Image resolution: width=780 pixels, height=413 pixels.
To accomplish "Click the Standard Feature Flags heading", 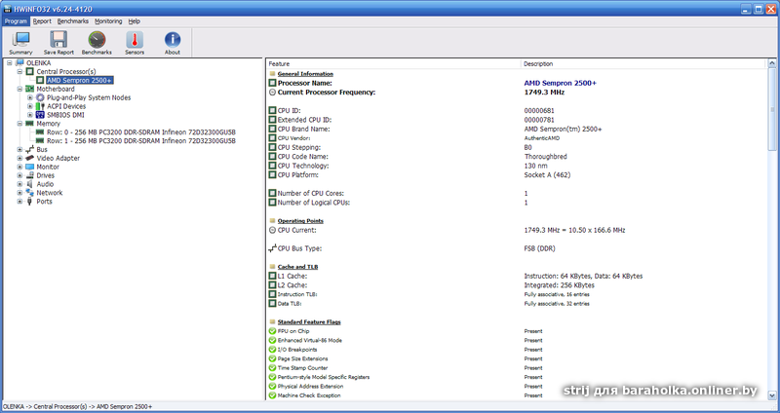I will point(309,322).
